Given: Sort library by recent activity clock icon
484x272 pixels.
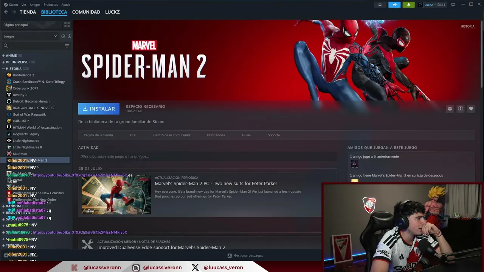Looking at the screenshot, I should pyautogui.click(x=63, y=36).
